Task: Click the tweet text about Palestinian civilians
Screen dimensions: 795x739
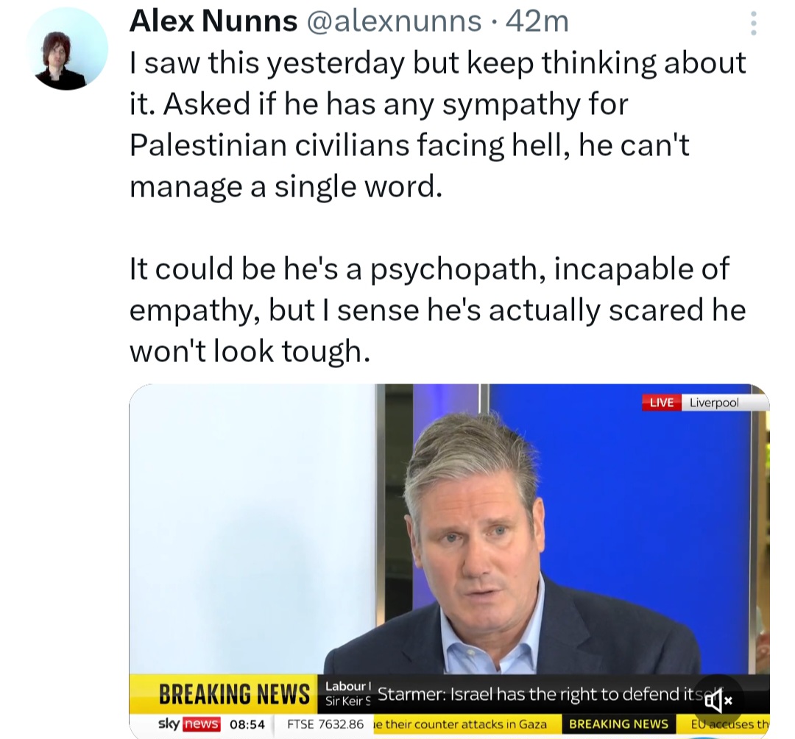Action: point(437,124)
